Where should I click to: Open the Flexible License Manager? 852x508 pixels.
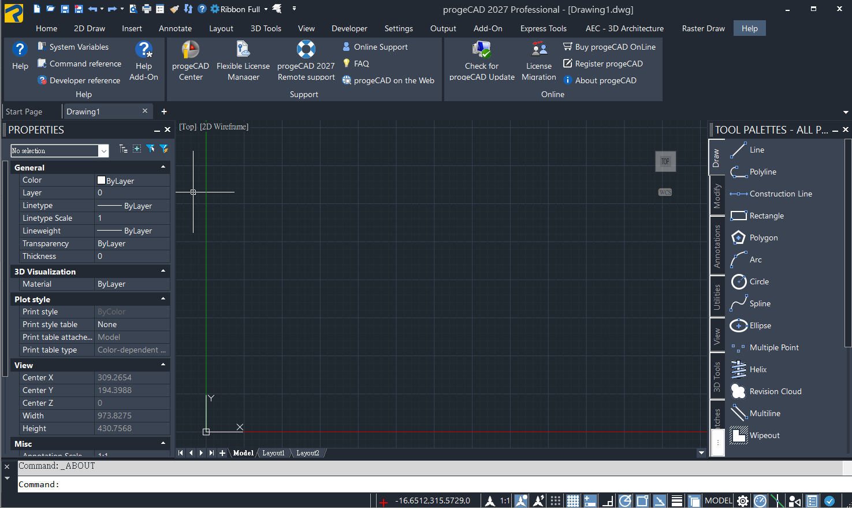(243, 60)
